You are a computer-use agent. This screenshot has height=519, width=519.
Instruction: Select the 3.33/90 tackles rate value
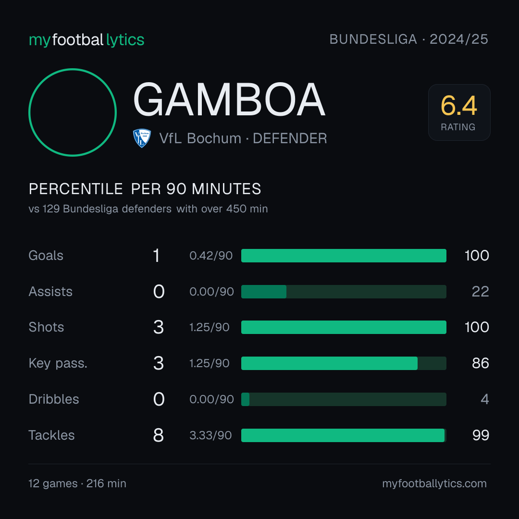(x=210, y=435)
